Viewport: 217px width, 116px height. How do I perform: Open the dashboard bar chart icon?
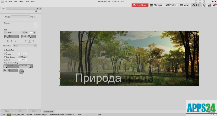209,5
